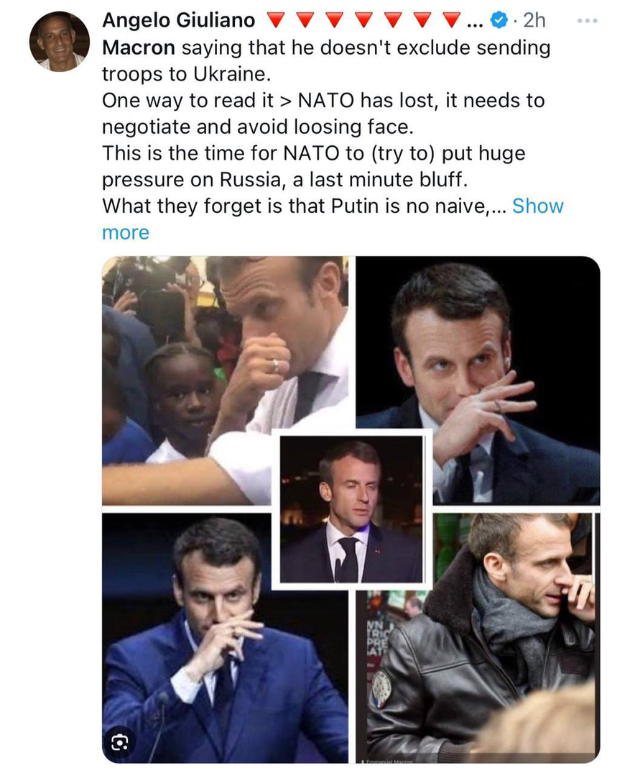The height and width of the screenshot is (776, 630).
Task: Expand the truncated display name ellipsis
Action: (x=474, y=22)
